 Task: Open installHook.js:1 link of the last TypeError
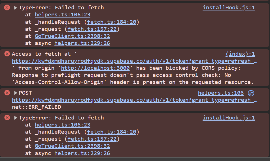tap(229, 118)
